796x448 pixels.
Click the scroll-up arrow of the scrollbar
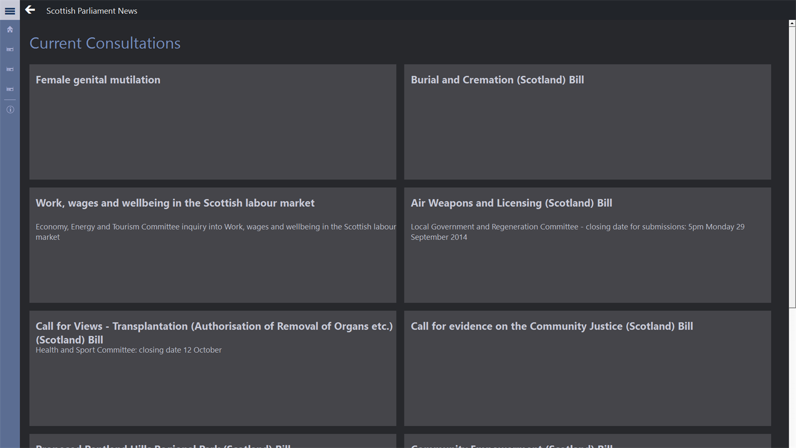click(x=792, y=24)
